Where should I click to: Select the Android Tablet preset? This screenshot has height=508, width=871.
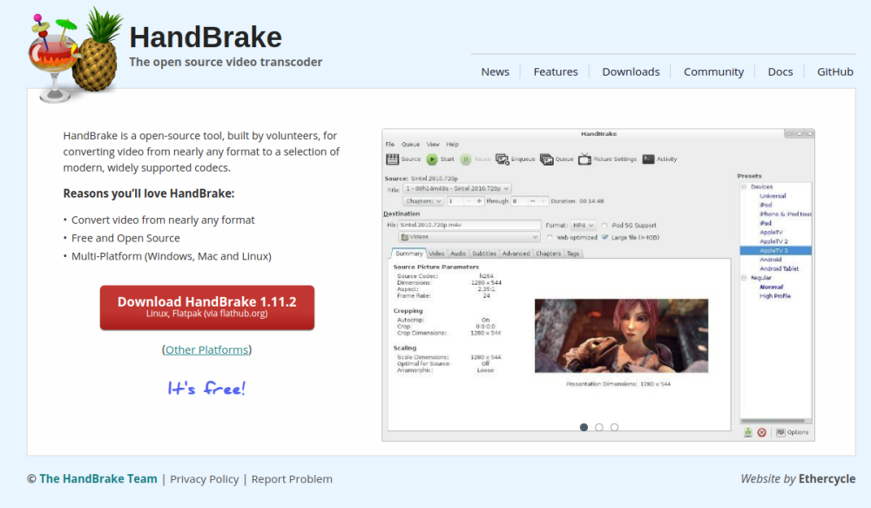[x=779, y=269]
